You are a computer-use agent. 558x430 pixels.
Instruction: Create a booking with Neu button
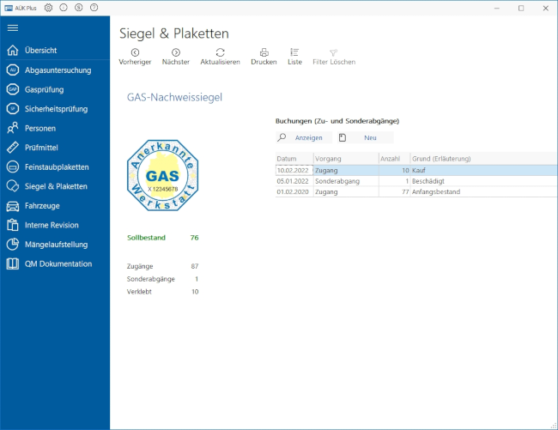[370, 137]
